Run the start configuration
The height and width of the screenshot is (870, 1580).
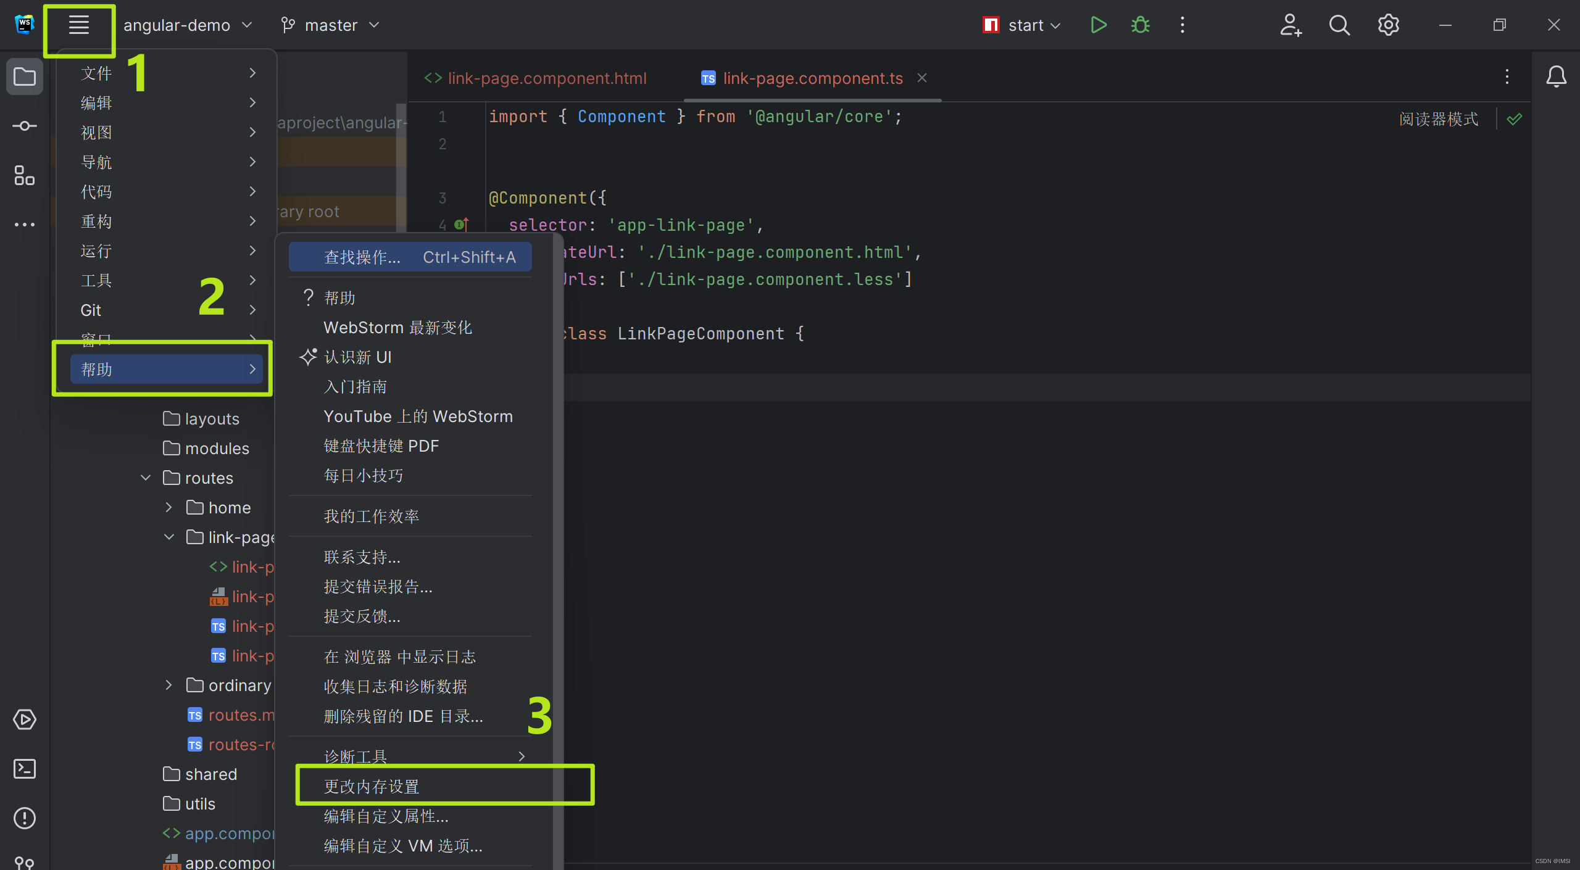point(1098,25)
